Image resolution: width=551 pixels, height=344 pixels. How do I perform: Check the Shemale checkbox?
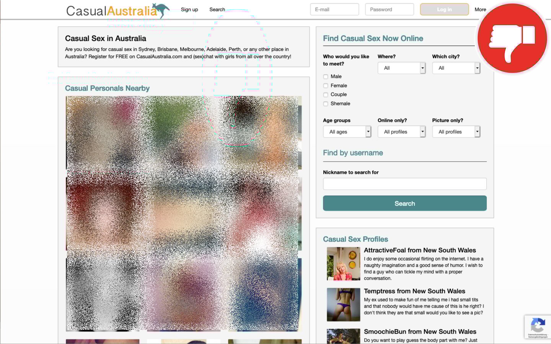tap(326, 104)
